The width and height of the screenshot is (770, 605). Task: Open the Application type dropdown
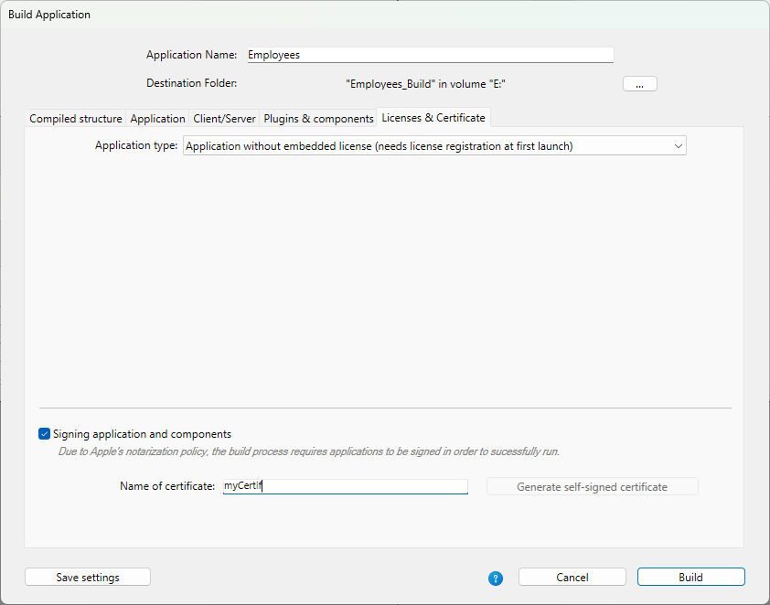[x=434, y=145]
